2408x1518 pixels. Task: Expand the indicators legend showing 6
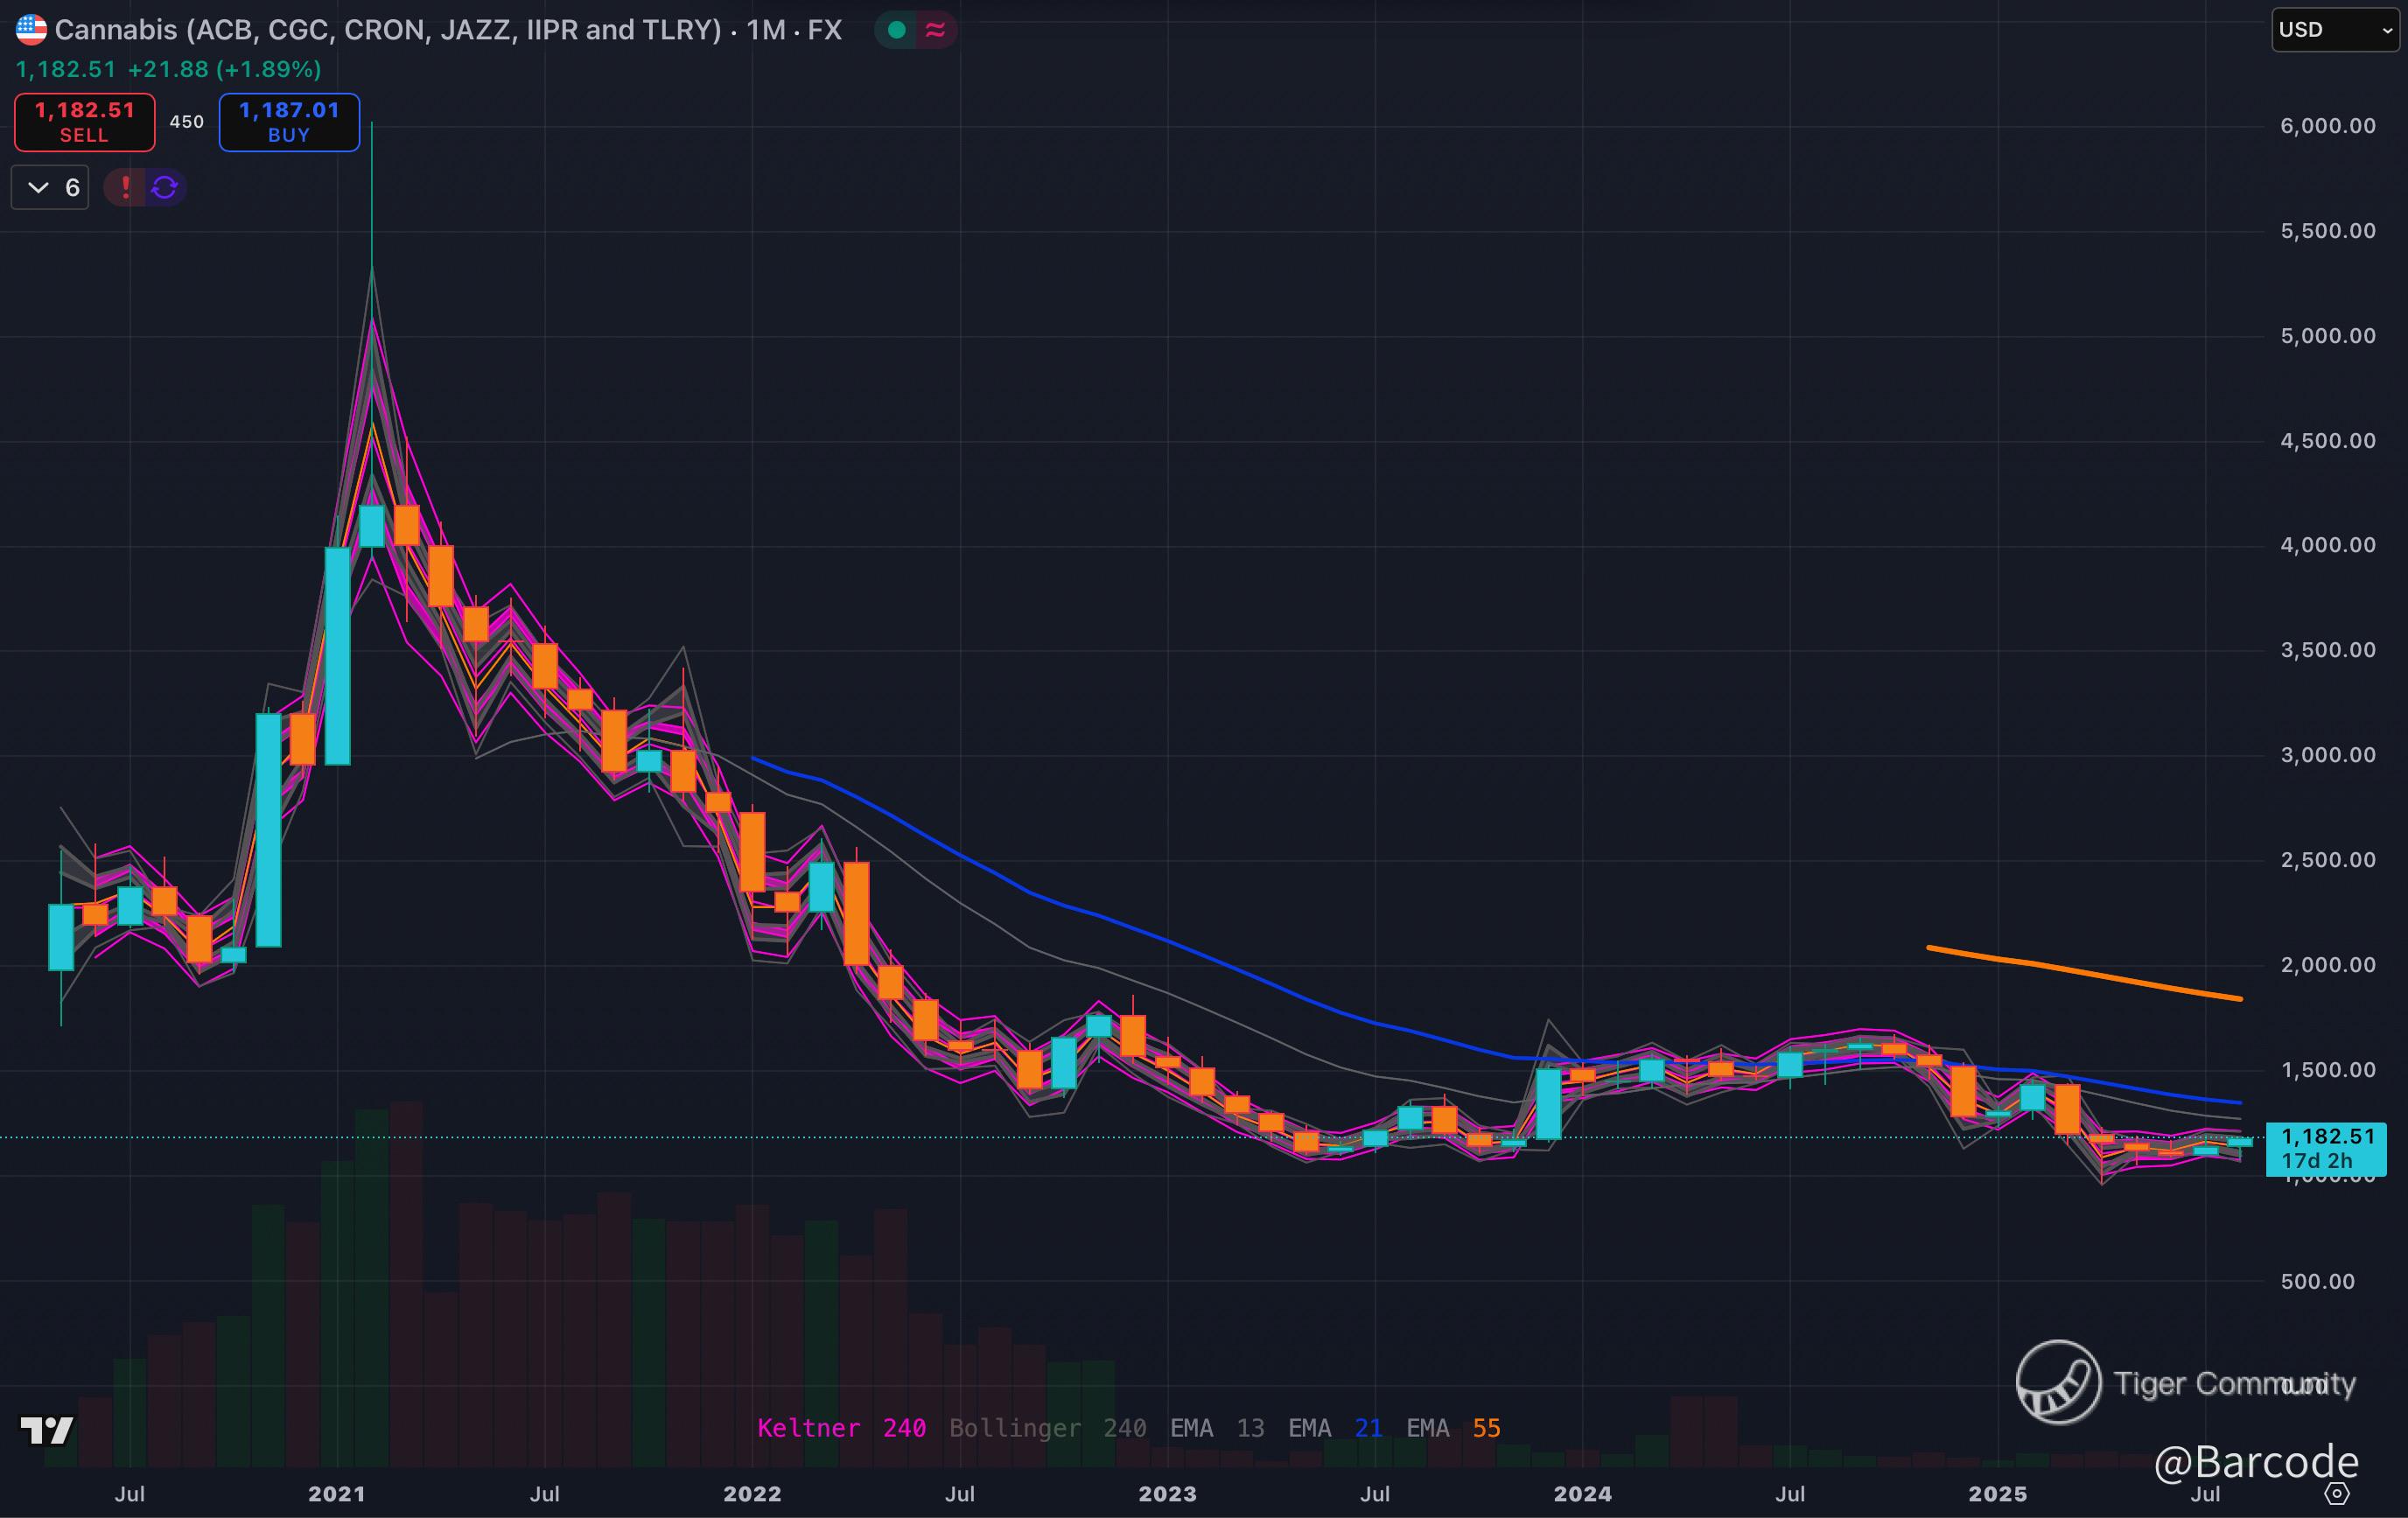pos(51,187)
